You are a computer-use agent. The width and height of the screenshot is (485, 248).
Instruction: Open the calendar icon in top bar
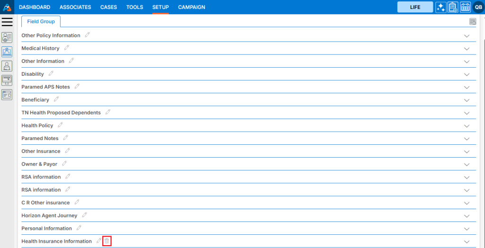coord(465,7)
